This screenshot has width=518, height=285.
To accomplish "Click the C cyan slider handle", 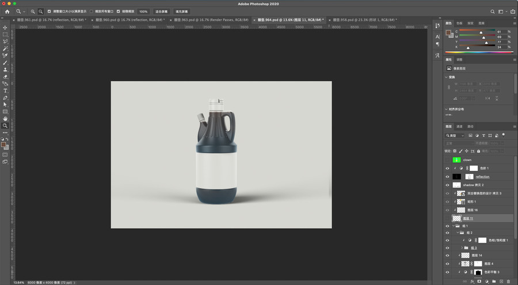I will 481,32.
